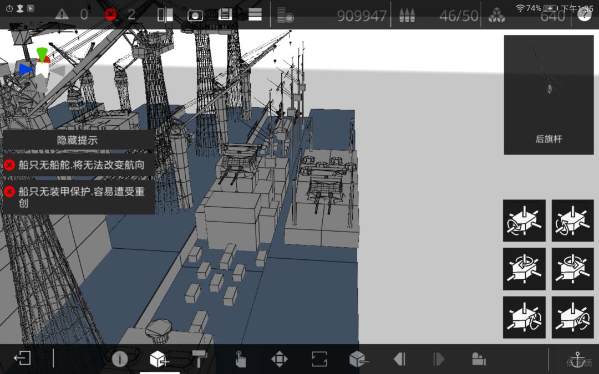The height and width of the screenshot is (374, 599).
Task: Launch ship with the anchor icon
Action: point(577,359)
